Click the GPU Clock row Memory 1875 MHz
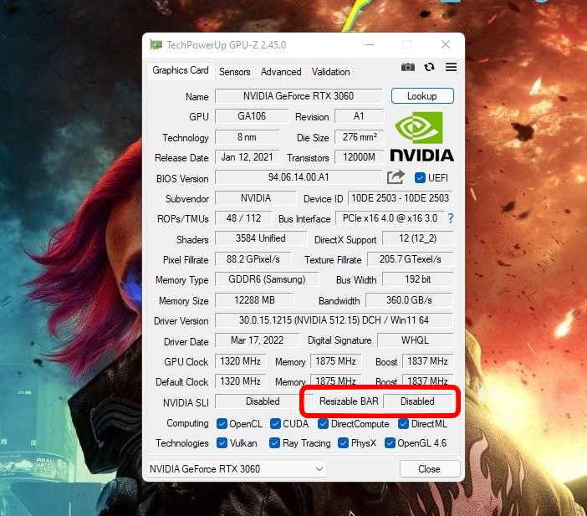The height and width of the screenshot is (516, 587). pyautogui.click(x=336, y=361)
